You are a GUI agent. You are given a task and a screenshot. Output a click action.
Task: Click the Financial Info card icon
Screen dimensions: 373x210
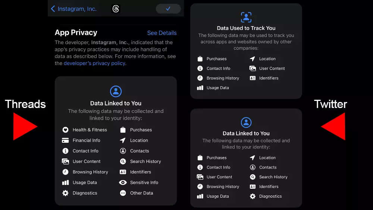pyautogui.click(x=65, y=140)
